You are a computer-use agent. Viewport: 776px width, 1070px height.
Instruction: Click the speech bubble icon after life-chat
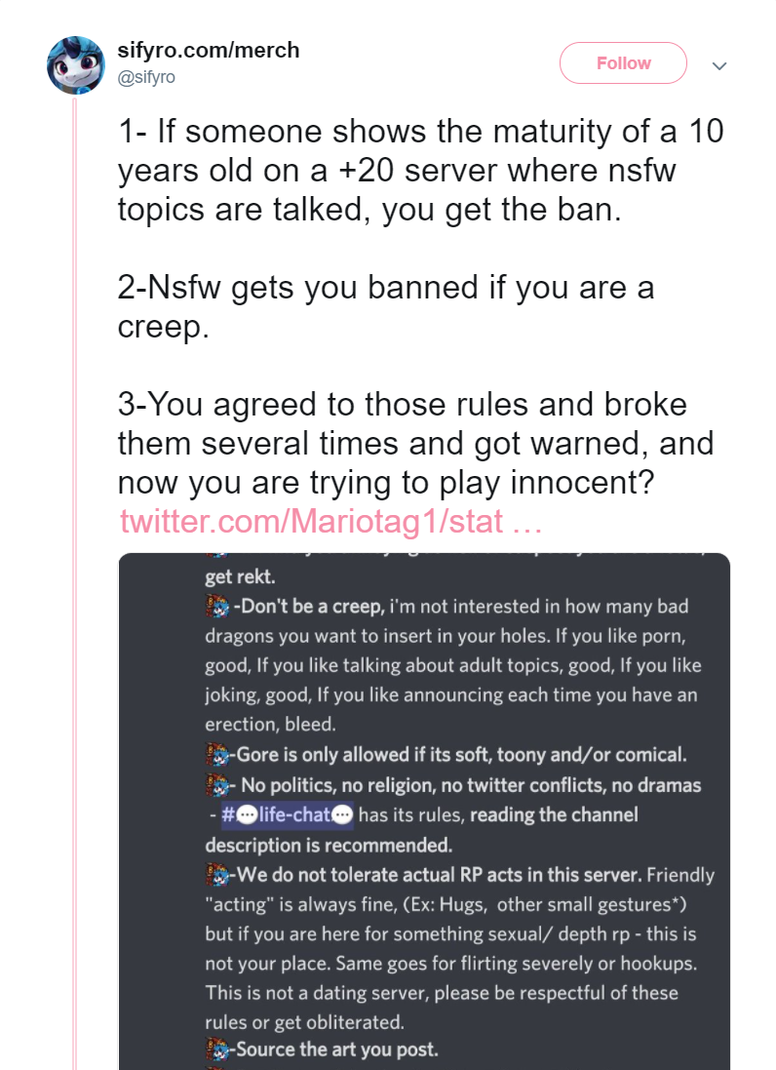[342, 814]
